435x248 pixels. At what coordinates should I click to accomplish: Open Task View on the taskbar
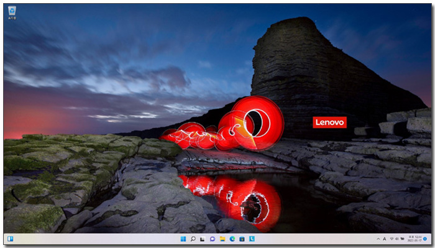(x=203, y=239)
